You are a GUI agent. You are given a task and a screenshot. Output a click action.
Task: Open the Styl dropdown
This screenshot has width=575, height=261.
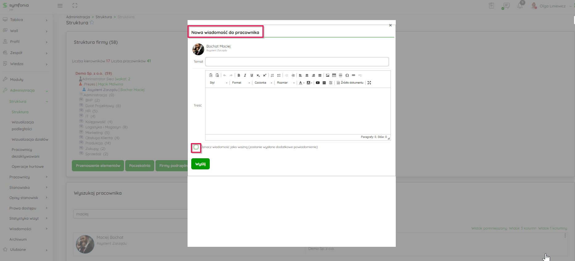click(x=218, y=83)
